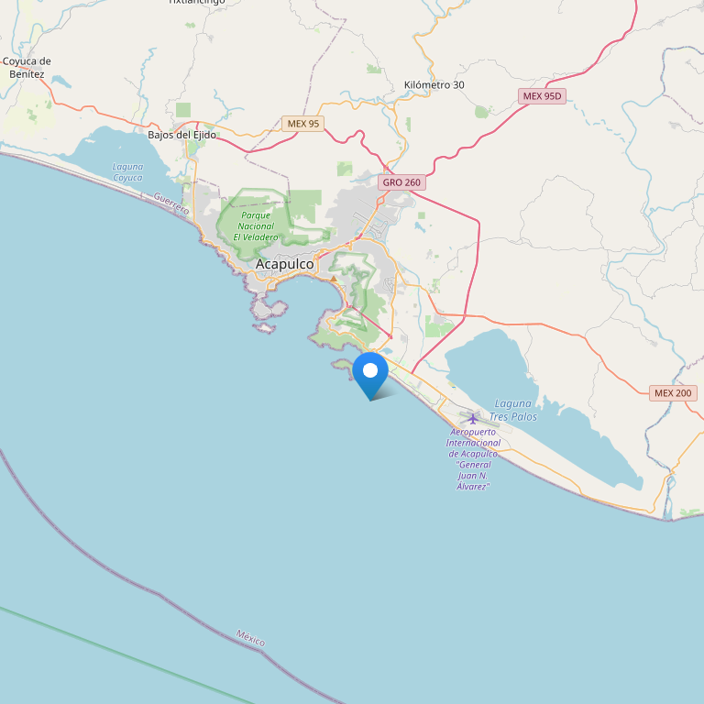Click the white center of the pin
The height and width of the screenshot is (704, 704).
click(x=370, y=370)
